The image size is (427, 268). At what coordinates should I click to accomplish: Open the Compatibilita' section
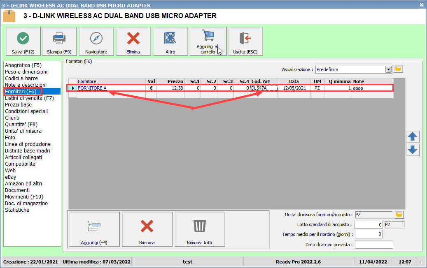pyautogui.click(x=21, y=164)
